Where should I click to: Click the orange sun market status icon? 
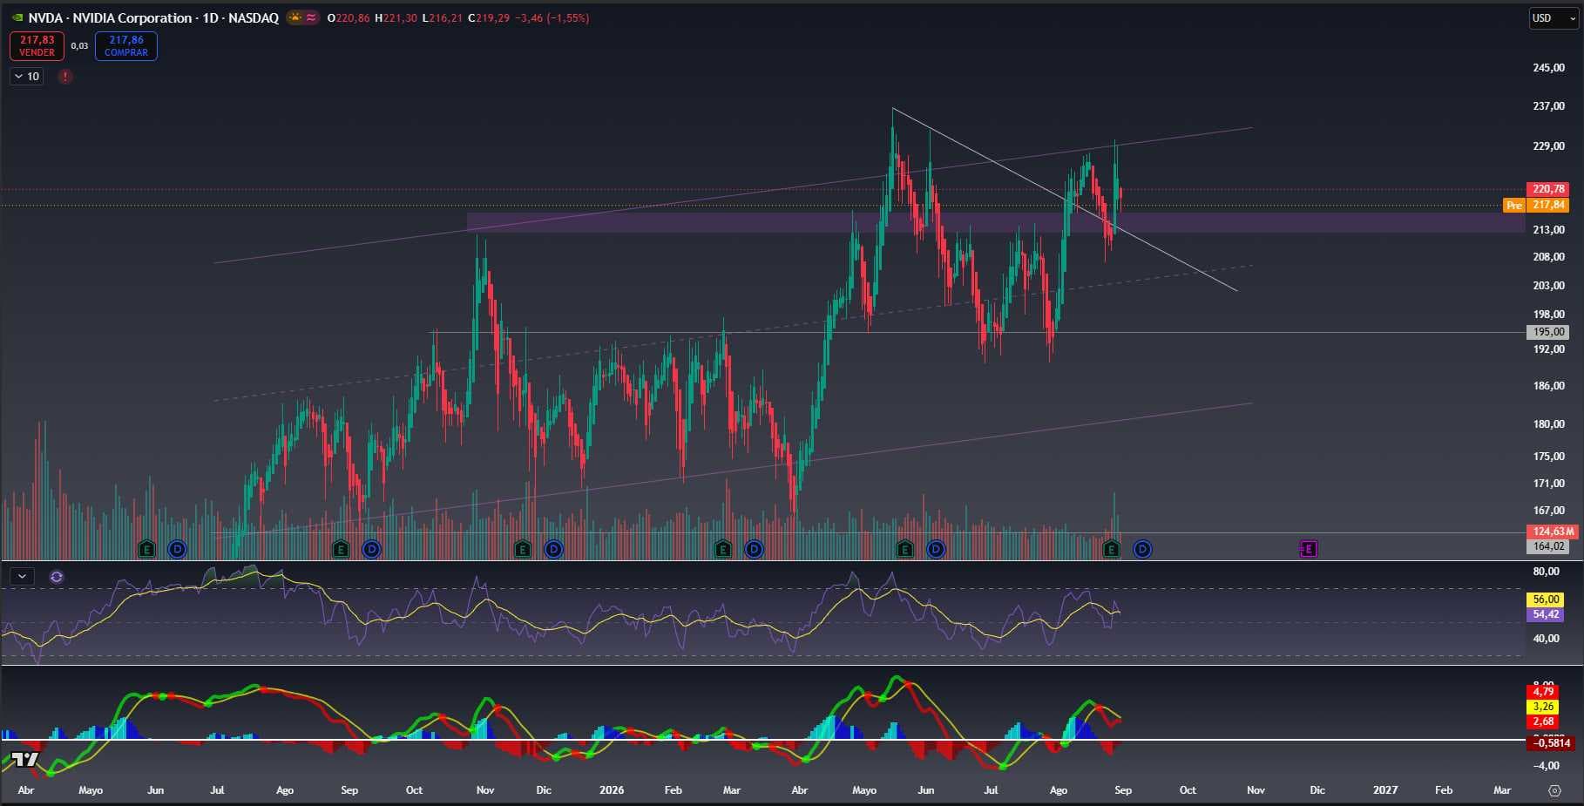click(x=296, y=17)
